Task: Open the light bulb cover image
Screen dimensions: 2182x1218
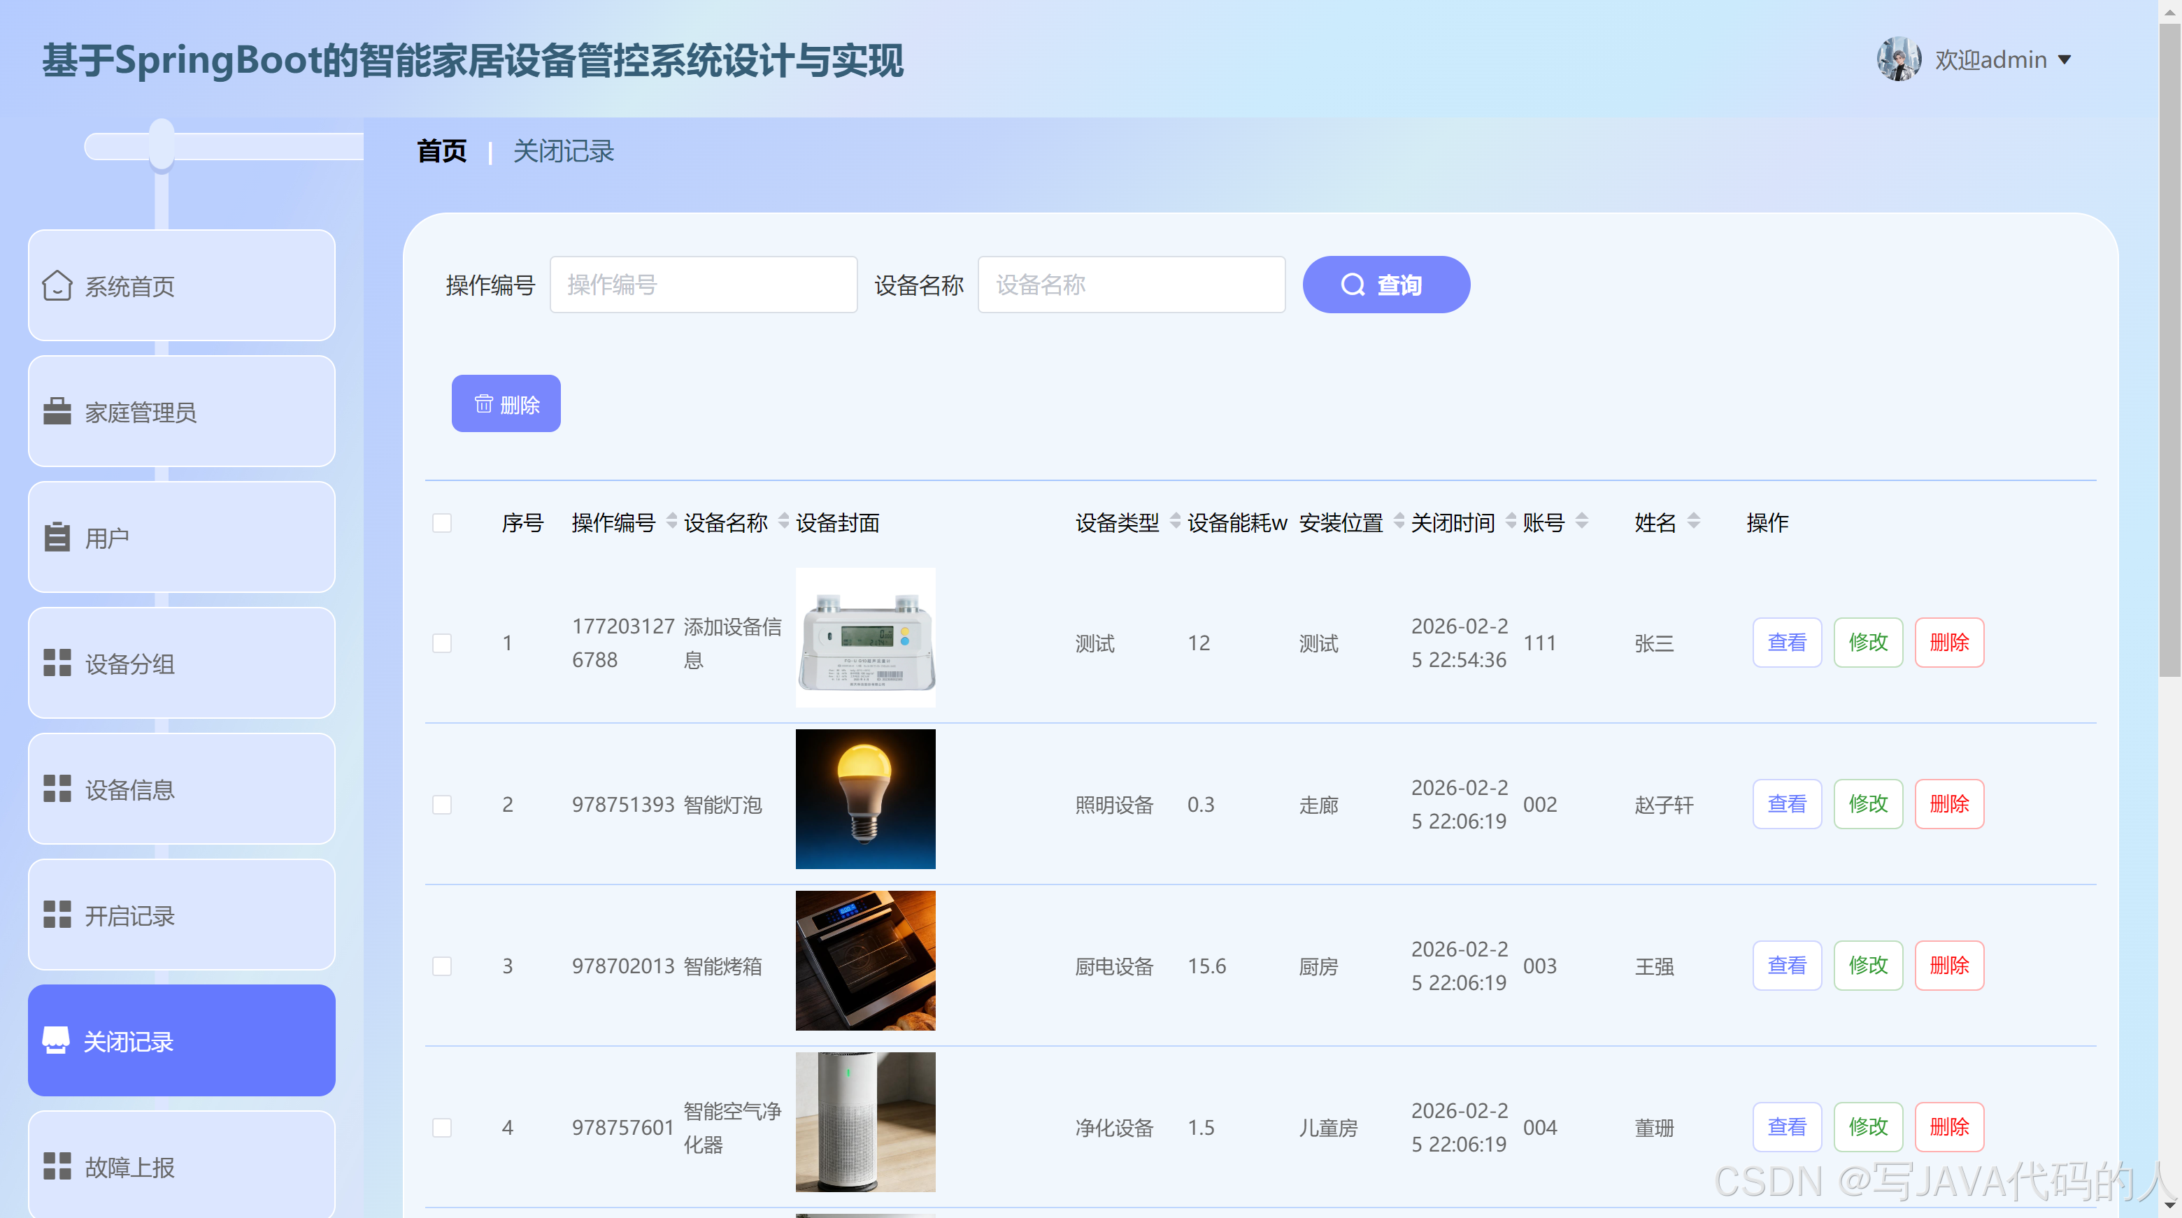Action: point(865,798)
